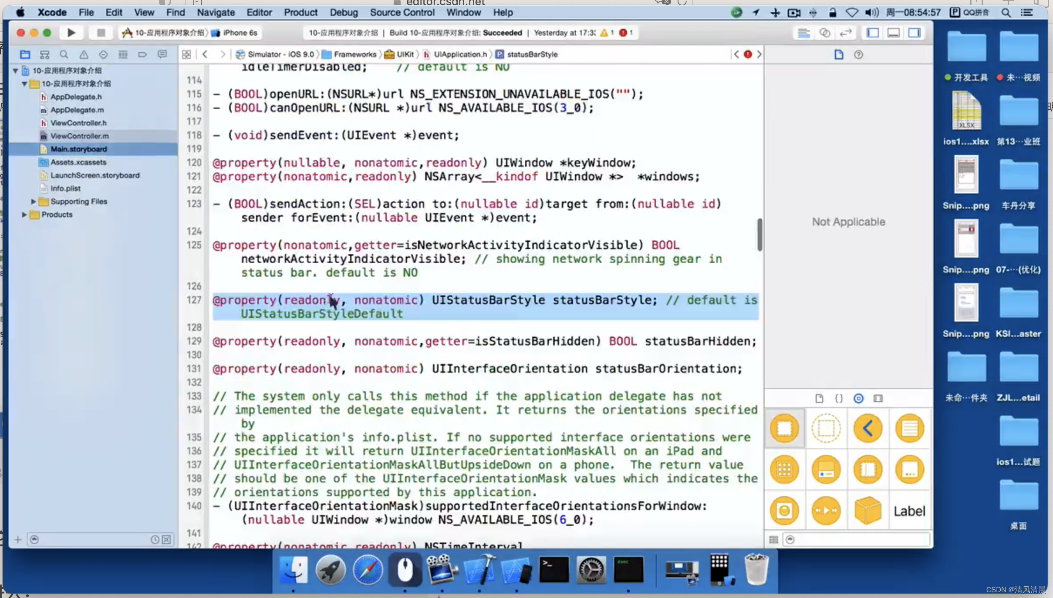1053x598 pixels.
Task: Click the inspector panel toggle icon
Action: [915, 32]
